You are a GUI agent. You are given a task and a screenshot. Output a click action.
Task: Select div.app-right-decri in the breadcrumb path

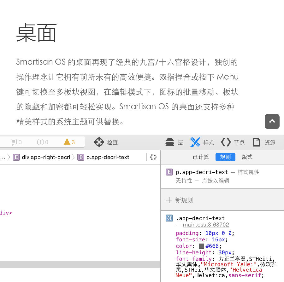42,157
